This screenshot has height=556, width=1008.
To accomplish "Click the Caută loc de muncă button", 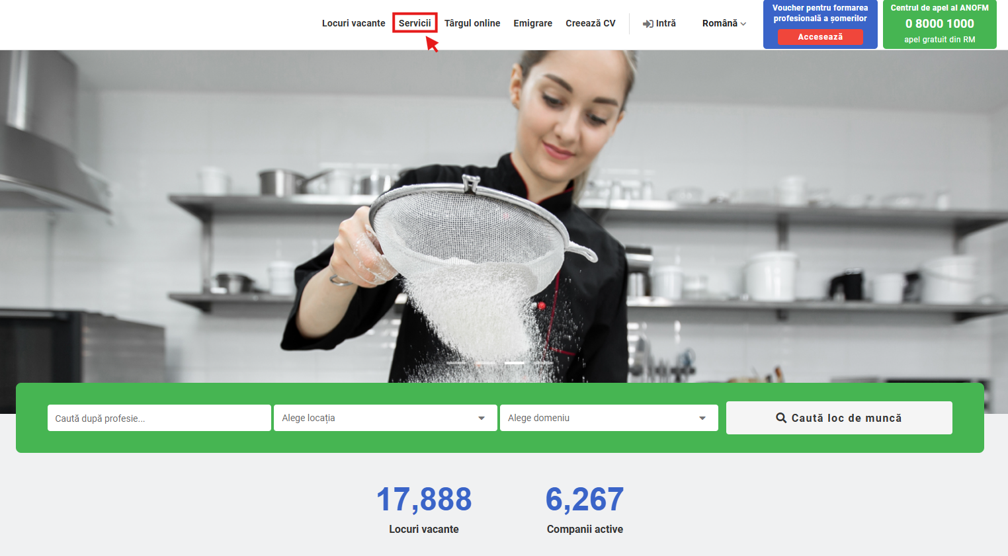I will click(839, 418).
